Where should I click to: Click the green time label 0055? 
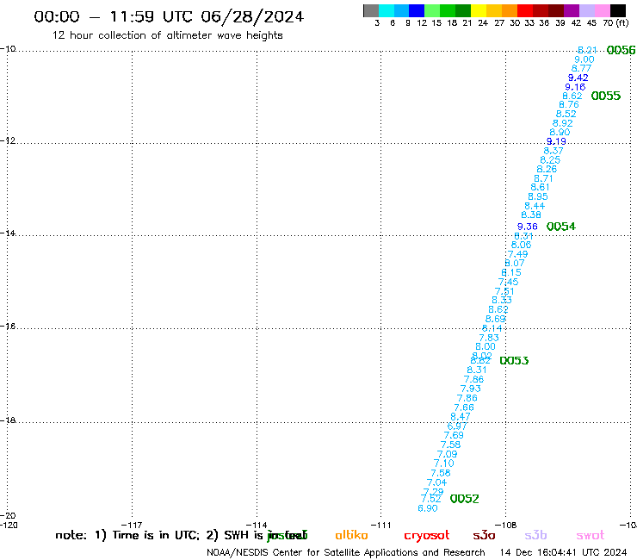(606, 96)
